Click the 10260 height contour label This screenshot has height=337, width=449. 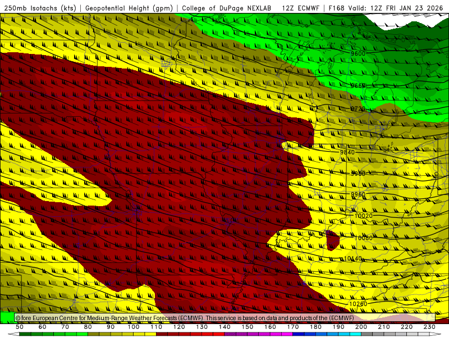[358, 304]
